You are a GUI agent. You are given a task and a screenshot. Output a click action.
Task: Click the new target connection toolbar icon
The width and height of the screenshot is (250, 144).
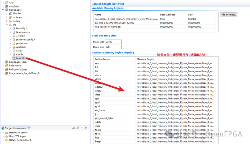click(x=73, y=128)
